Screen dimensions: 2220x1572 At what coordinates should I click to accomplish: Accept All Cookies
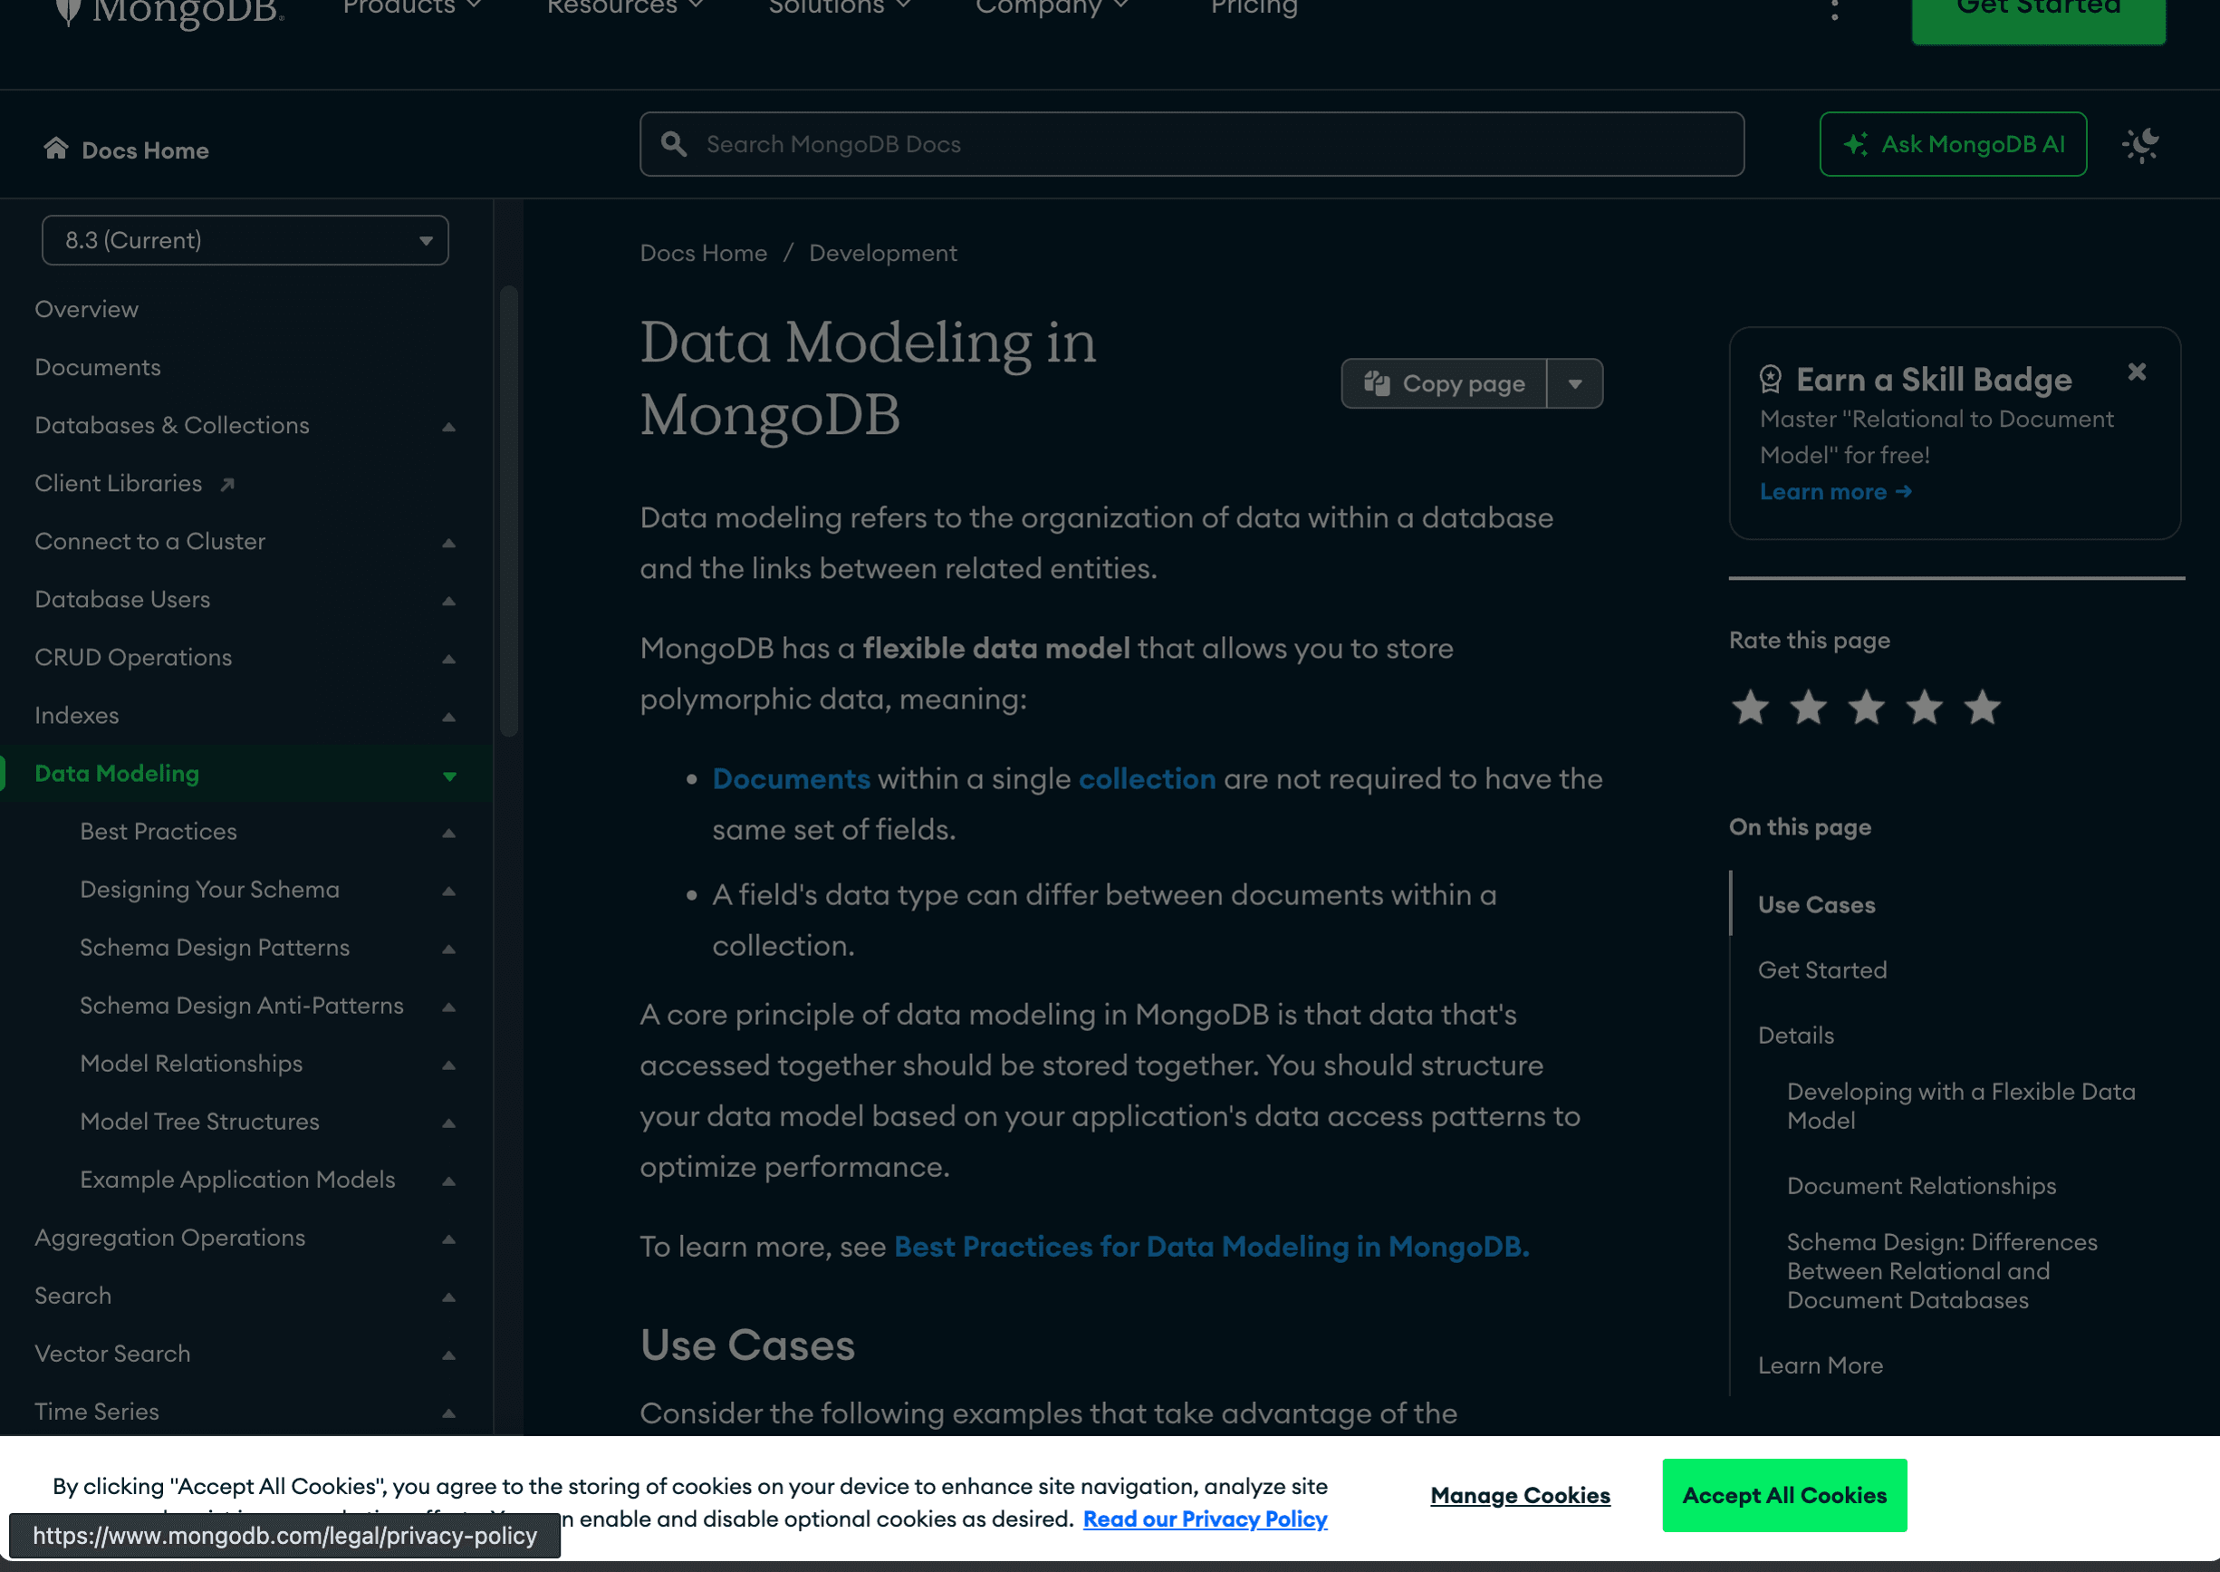coord(1784,1496)
